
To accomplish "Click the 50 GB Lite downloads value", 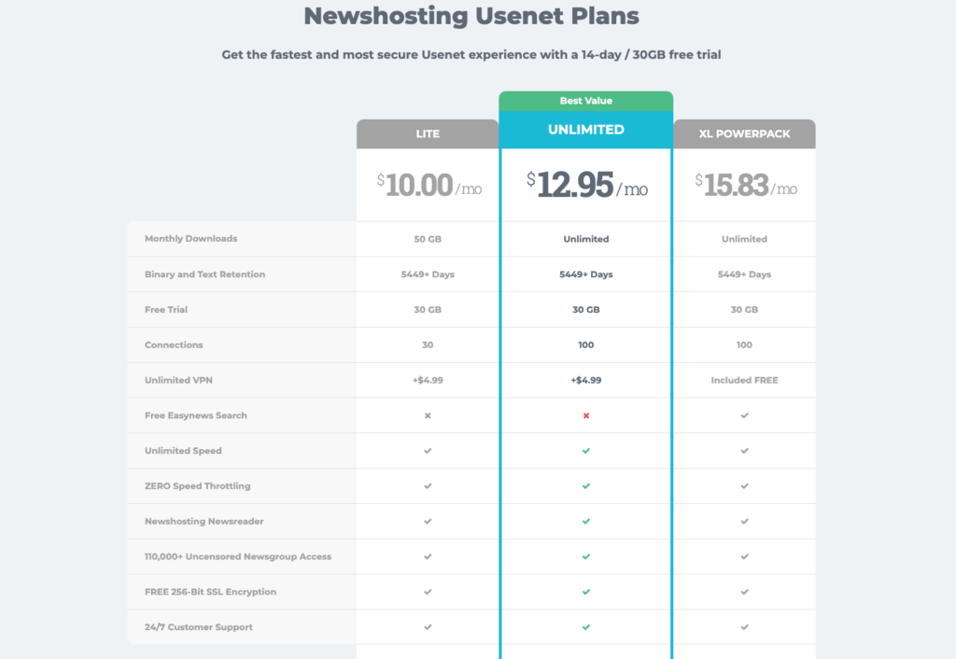I will tap(428, 239).
